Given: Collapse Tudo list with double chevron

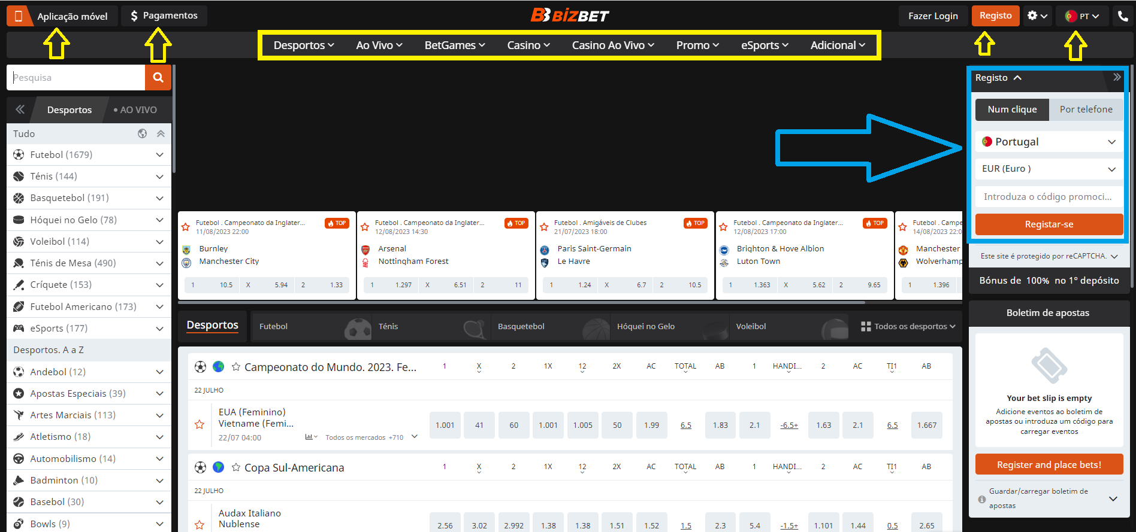Looking at the screenshot, I should click(x=161, y=133).
